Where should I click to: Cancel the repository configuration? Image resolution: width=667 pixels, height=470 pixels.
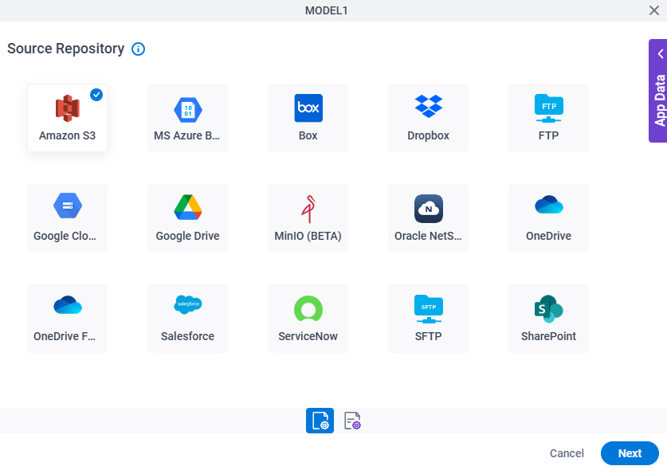[567, 453]
